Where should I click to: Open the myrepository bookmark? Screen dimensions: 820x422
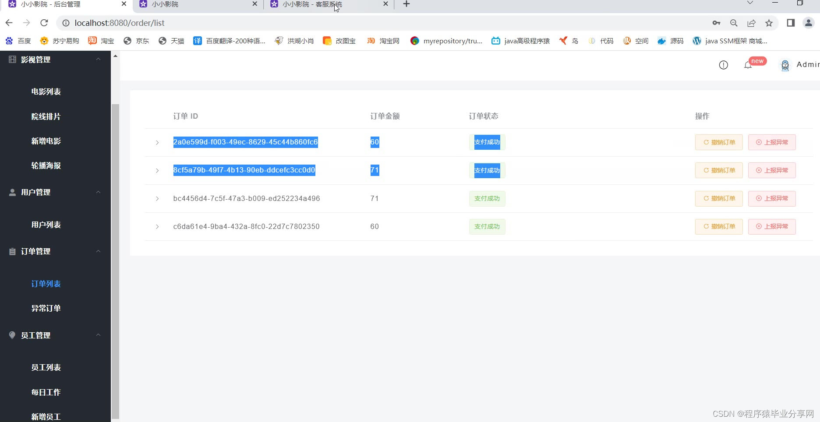(446, 41)
